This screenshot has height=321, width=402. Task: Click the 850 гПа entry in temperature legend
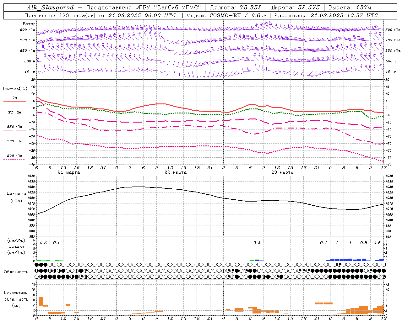click(x=15, y=127)
